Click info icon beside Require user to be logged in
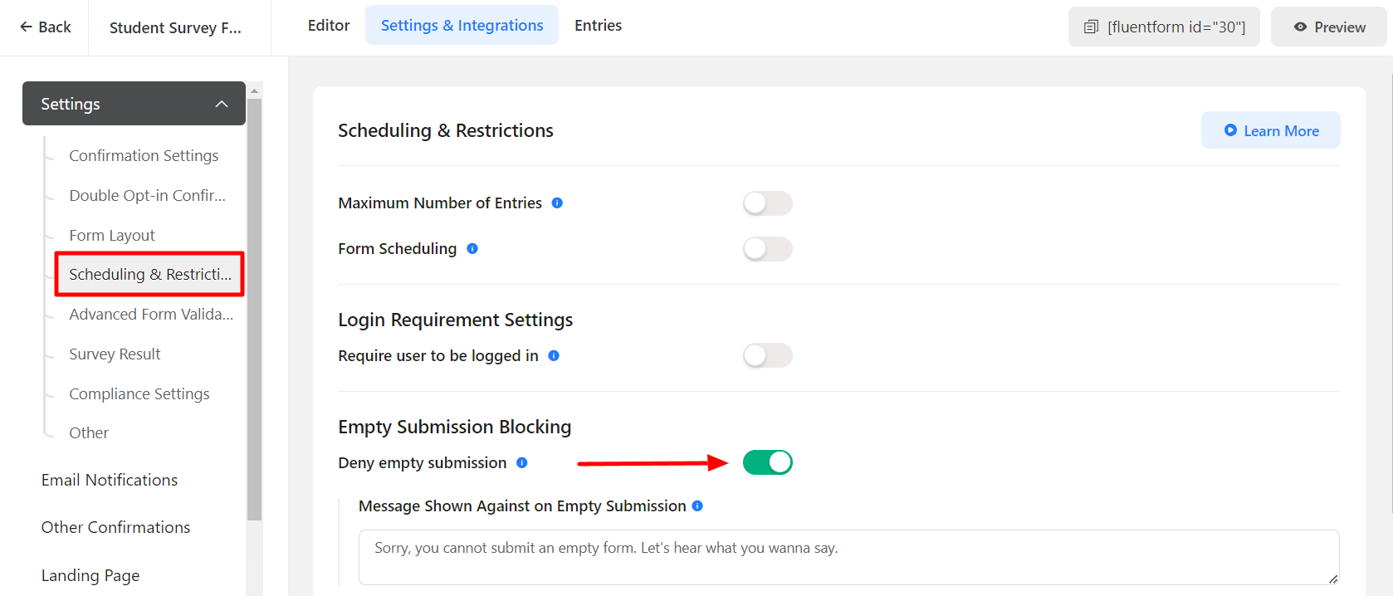This screenshot has height=596, width=1393. [x=554, y=355]
